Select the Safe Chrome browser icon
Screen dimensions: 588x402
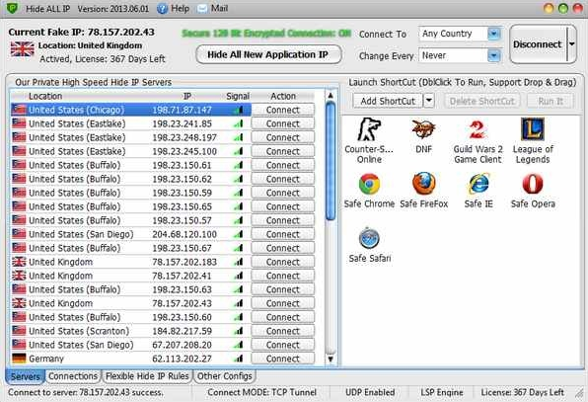coord(369,184)
